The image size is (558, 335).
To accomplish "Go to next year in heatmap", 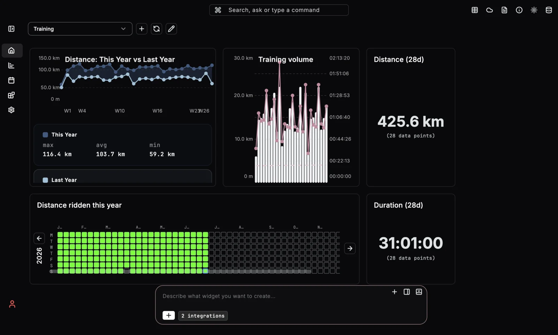I will [x=350, y=248].
